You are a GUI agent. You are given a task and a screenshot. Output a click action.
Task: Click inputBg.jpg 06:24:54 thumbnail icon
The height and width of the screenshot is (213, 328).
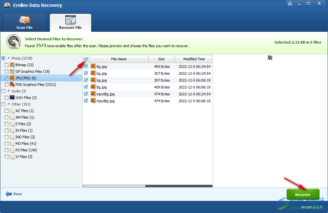93,94
